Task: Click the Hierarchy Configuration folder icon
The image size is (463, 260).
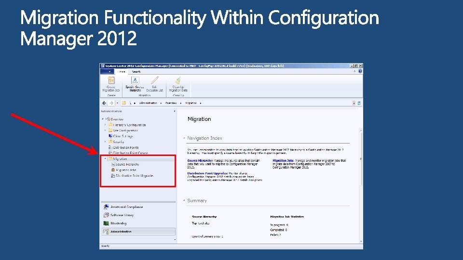Action: pyautogui.click(x=110, y=125)
